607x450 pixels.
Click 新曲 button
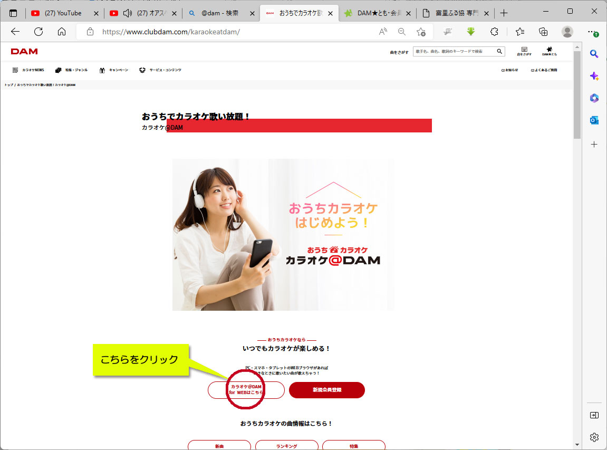(x=219, y=445)
